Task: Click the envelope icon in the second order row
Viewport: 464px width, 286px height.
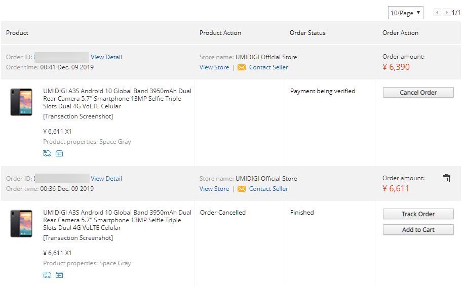Action: (242, 189)
